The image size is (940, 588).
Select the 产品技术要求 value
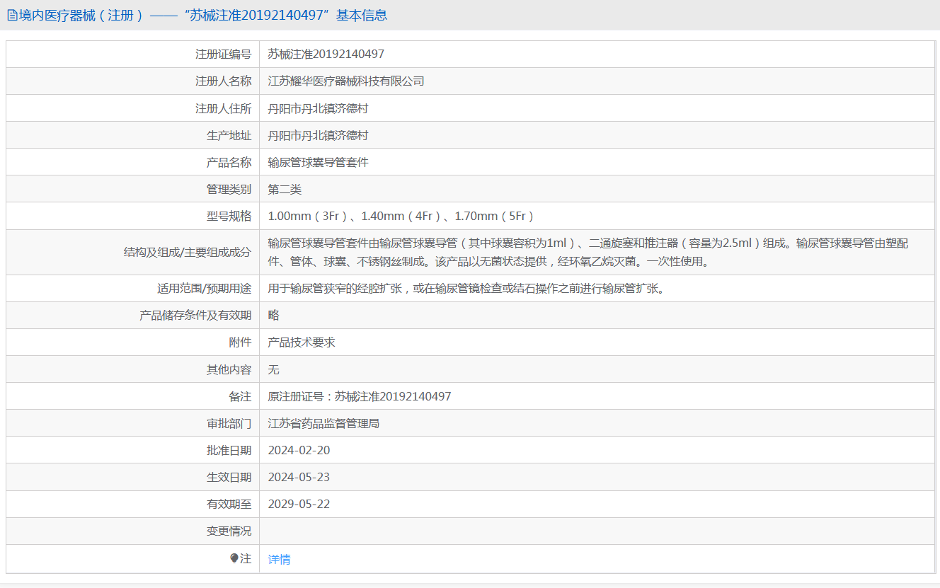point(302,342)
